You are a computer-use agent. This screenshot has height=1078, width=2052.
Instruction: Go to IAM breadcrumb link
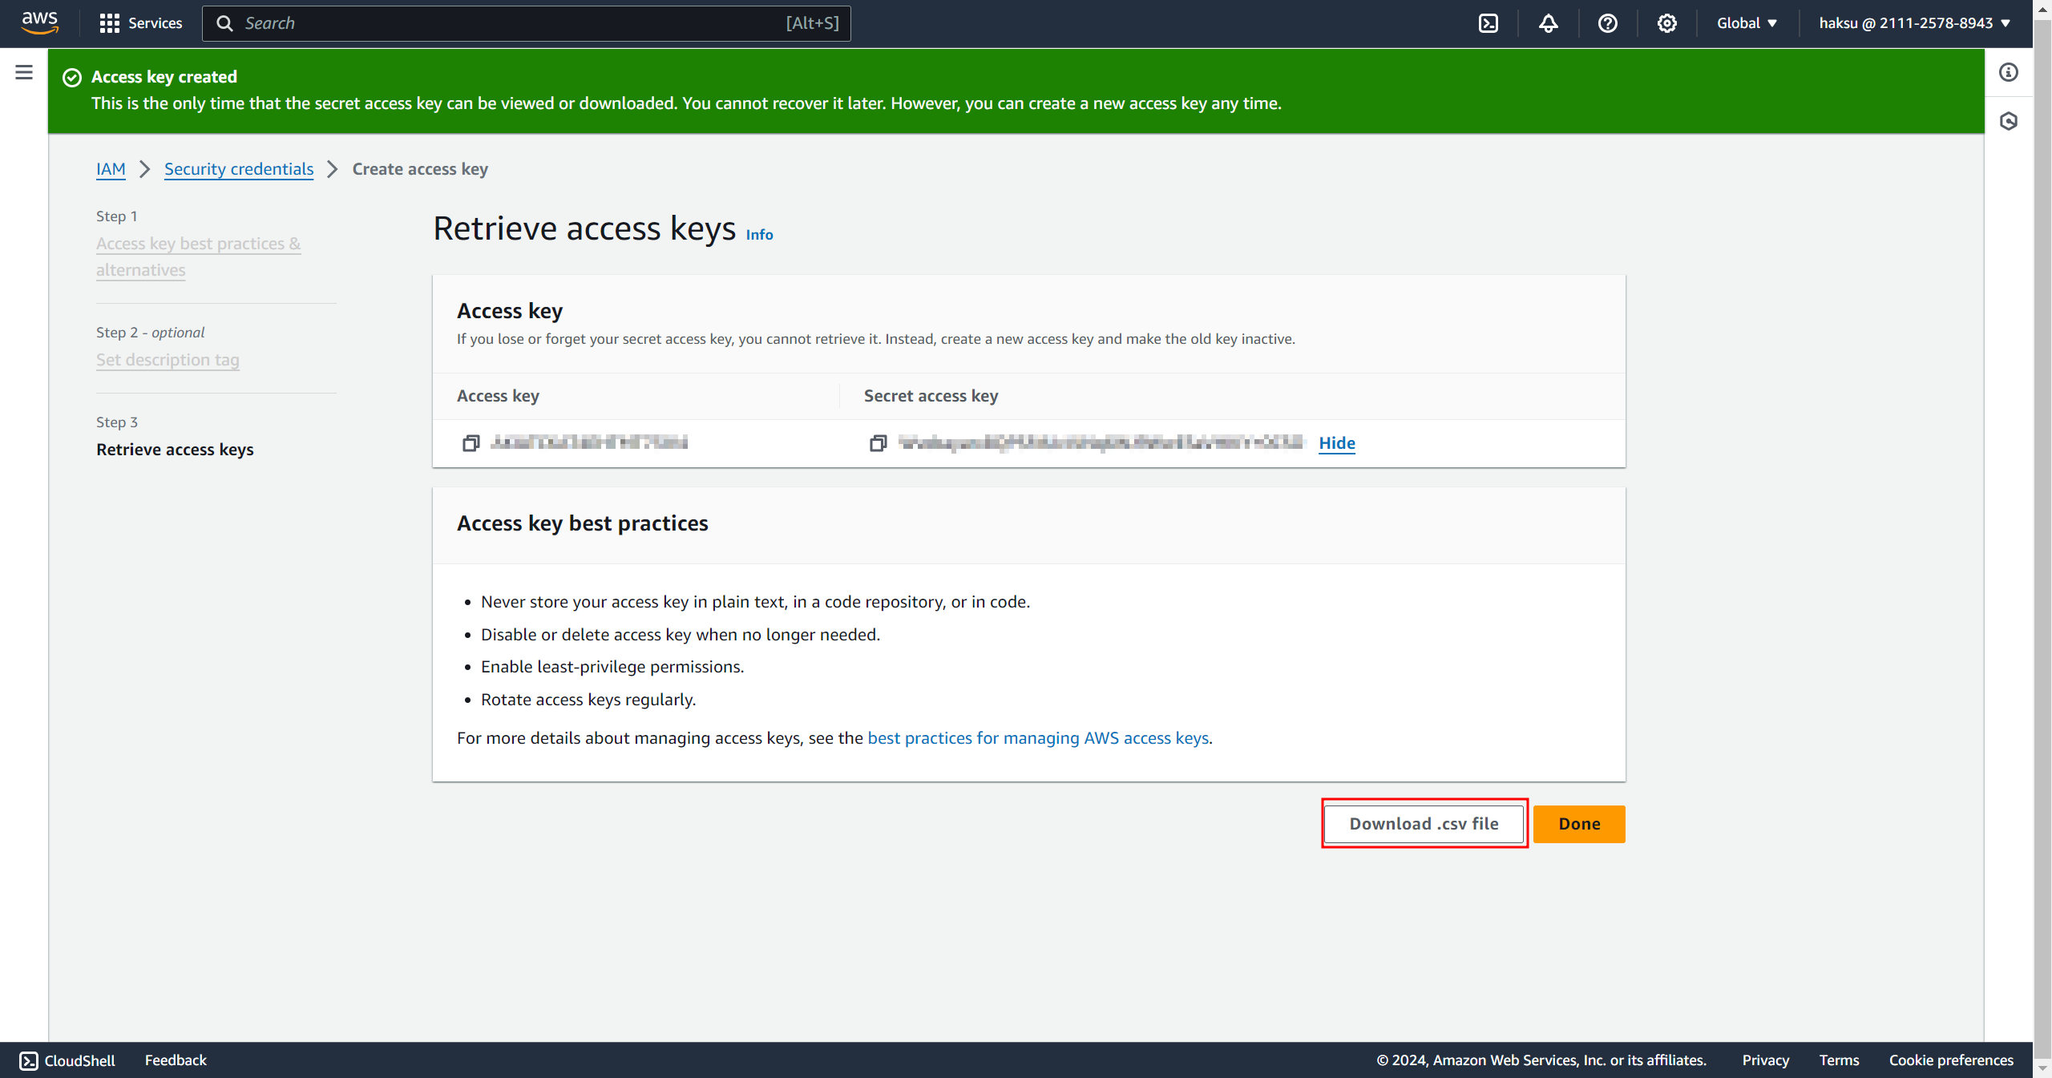tap(111, 169)
